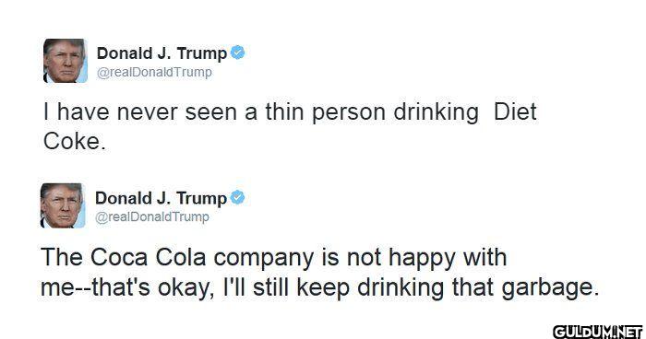
Task: Open the tweet starting "I have never seen"
Action: 290,127
